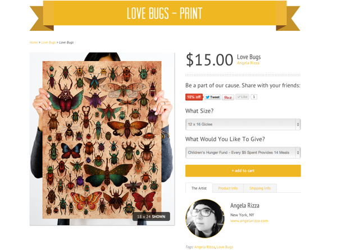Switch to the Shipping Info tab

tap(260, 188)
